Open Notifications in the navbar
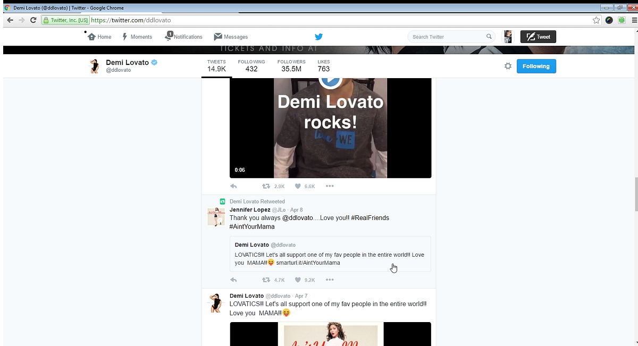Image resolution: width=638 pixels, height=346 pixels. [183, 36]
